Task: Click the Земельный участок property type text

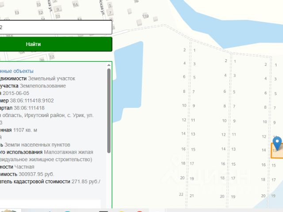Action: 52,79
